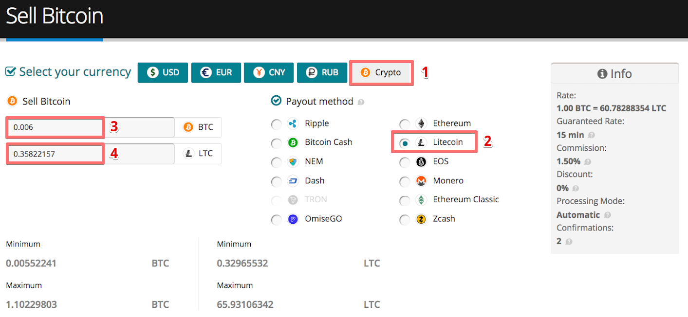
Task: Click the Litecoin logo in payout list
Action: pos(421,142)
